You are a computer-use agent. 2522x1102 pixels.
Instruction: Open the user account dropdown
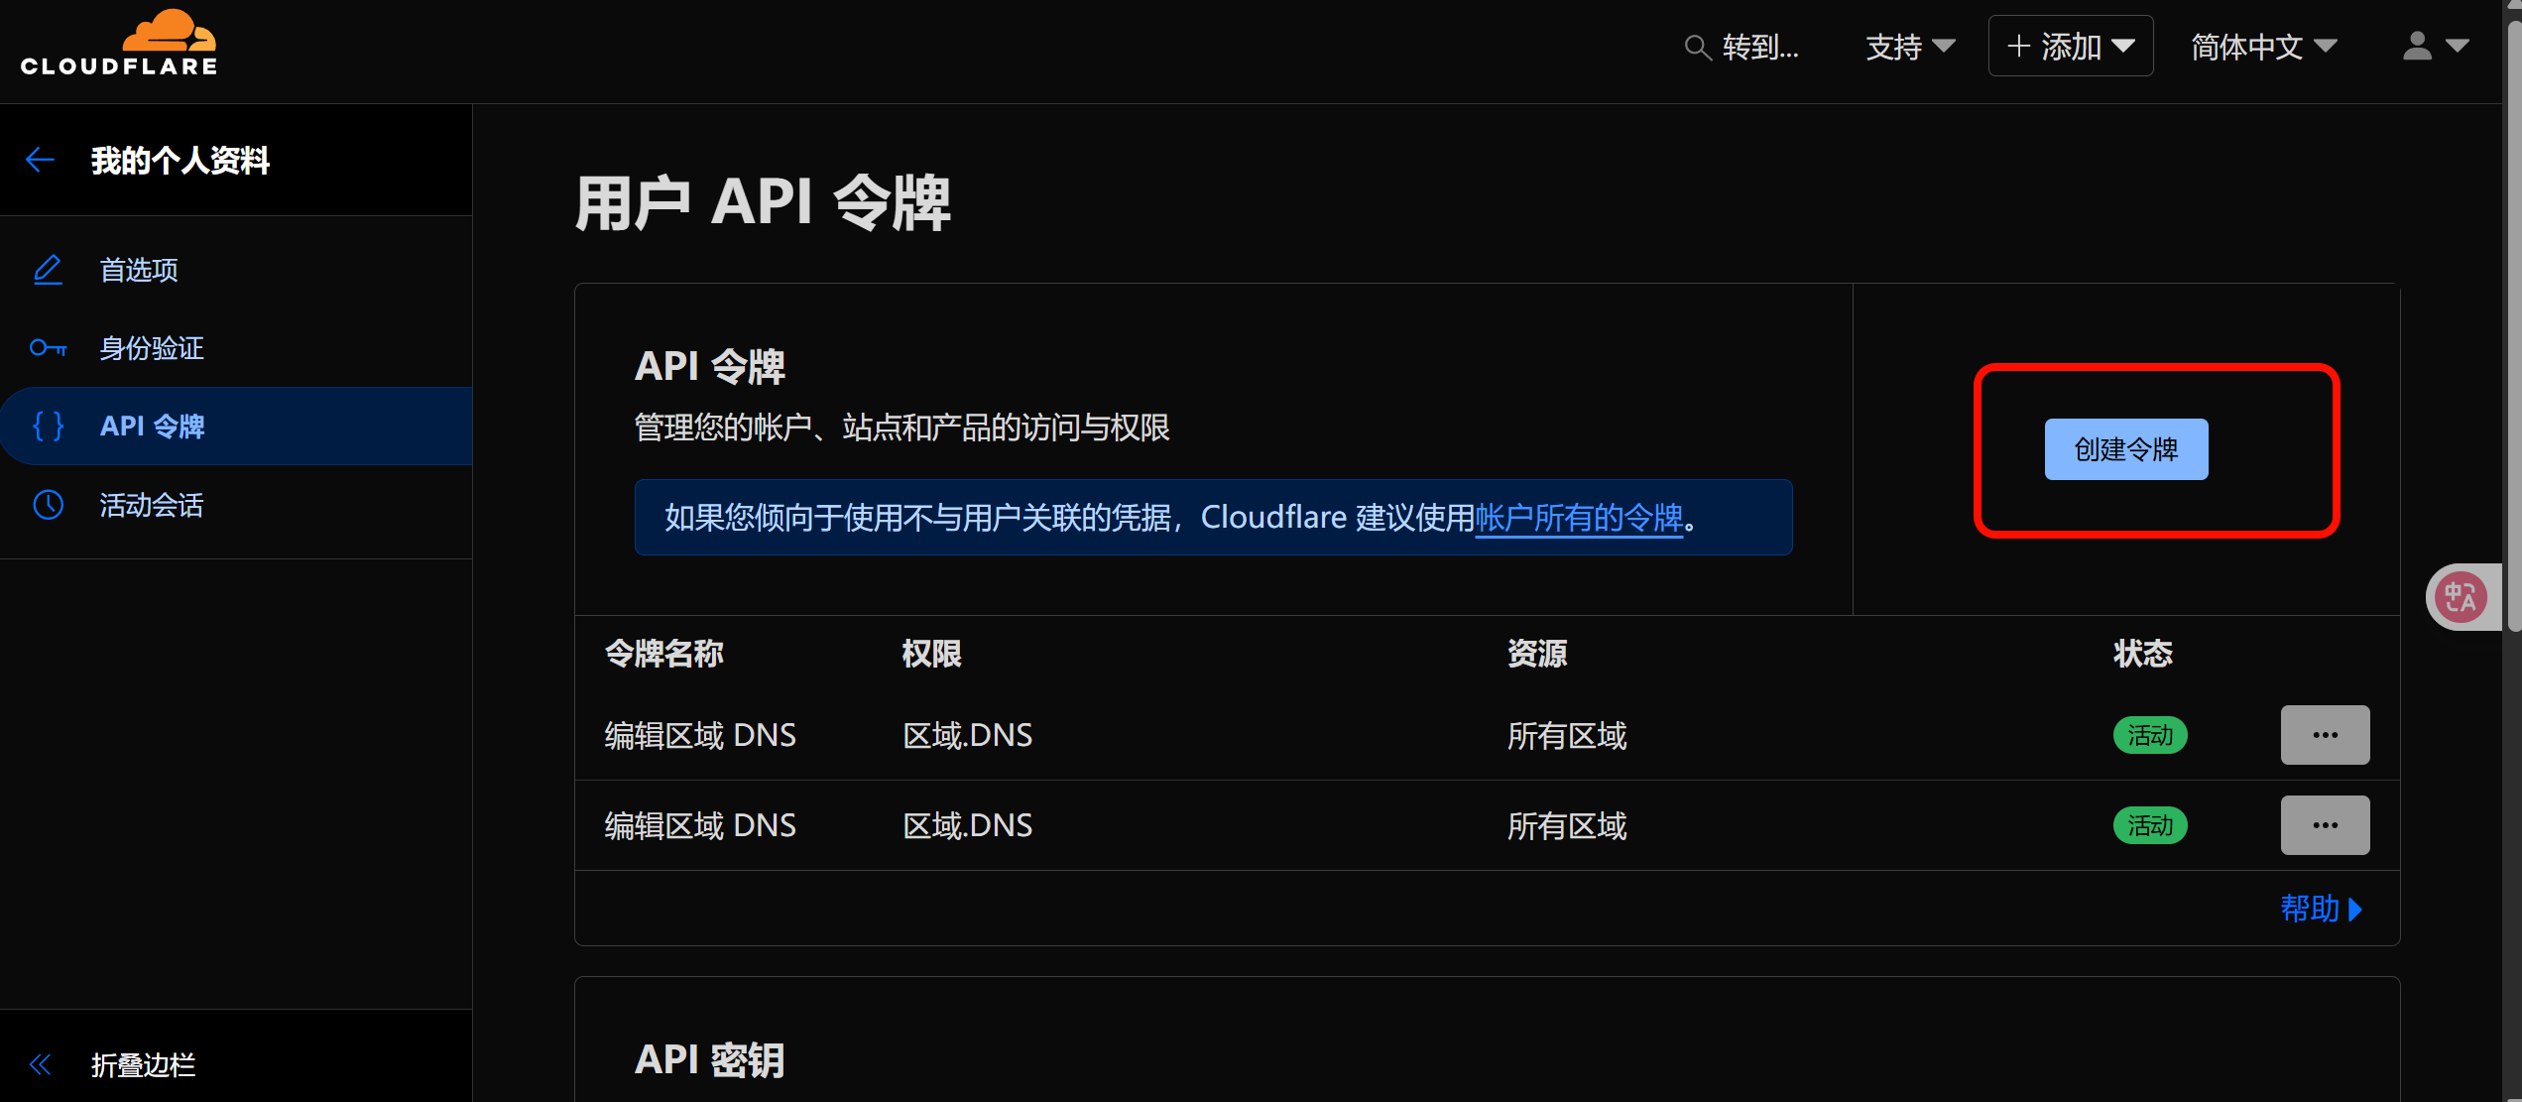click(2434, 46)
